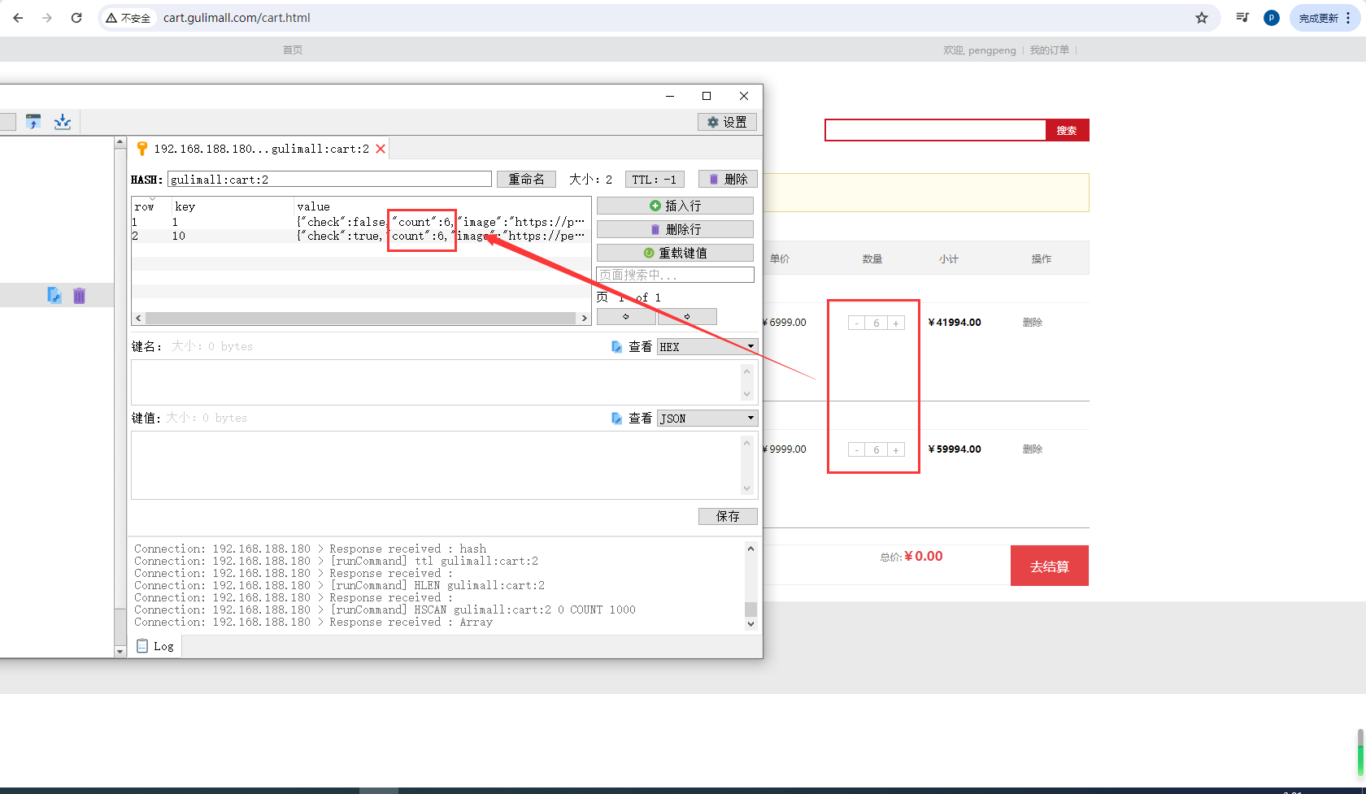Go to next page of hash rows
This screenshot has width=1366, height=794.
(x=687, y=316)
